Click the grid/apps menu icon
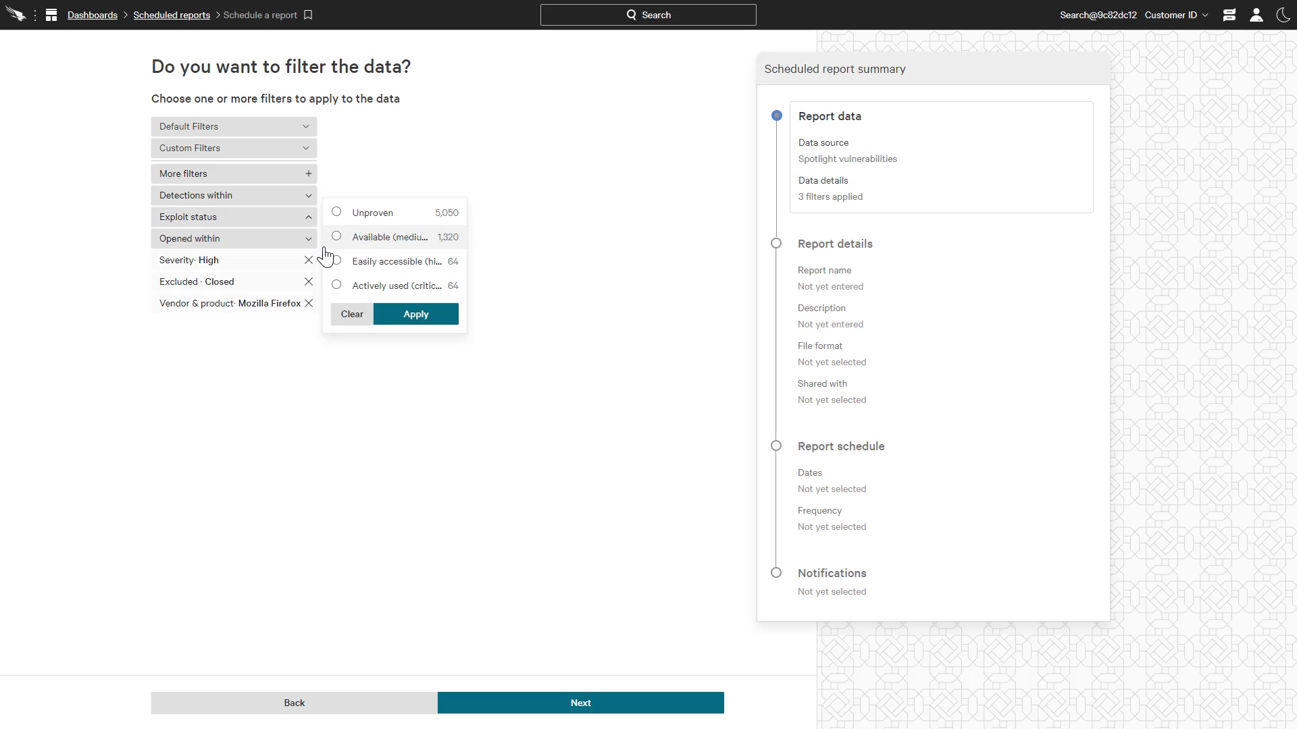1297x729 pixels. (51, 15)
